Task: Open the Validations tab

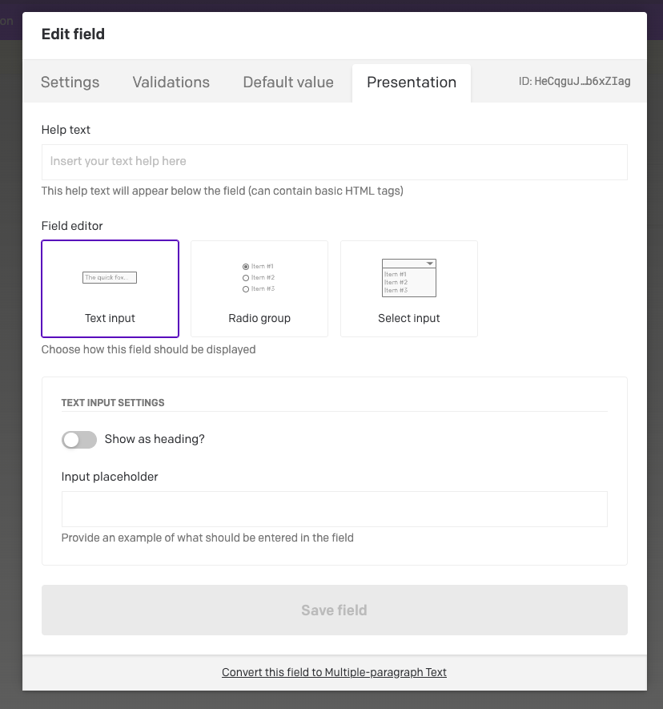Action: 171,83
